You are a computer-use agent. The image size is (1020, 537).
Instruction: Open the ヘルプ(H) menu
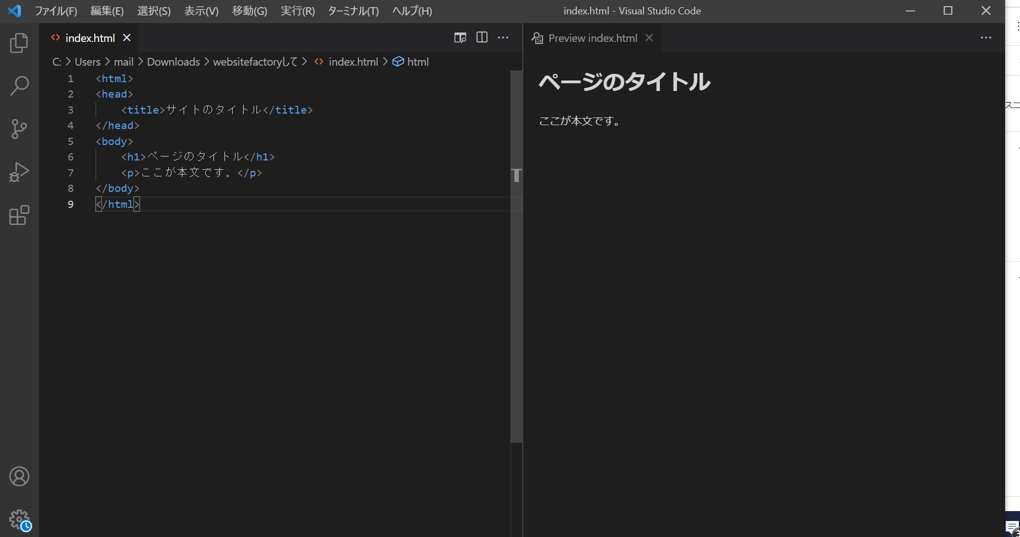[412, 11]
